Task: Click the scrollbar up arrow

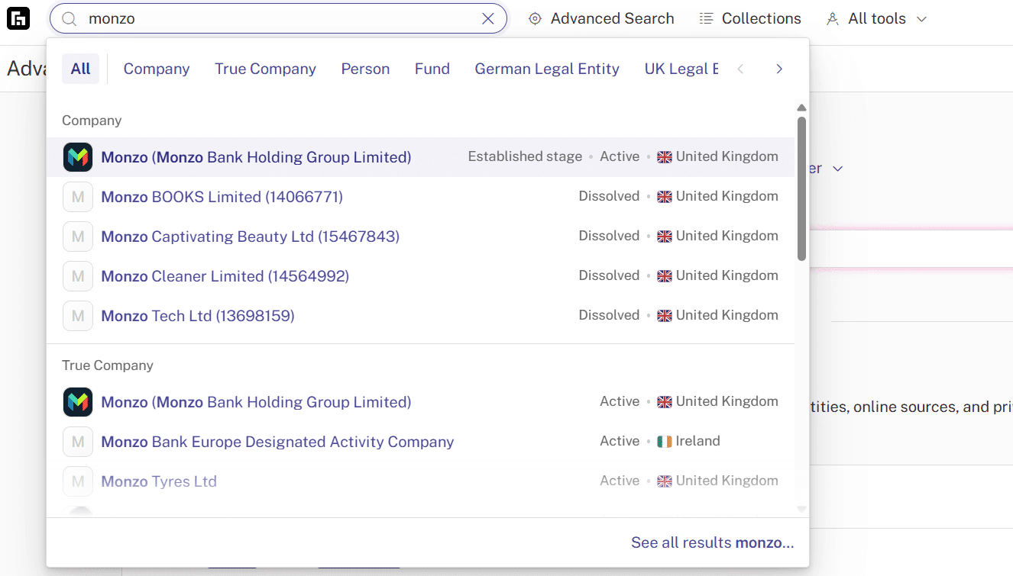Action: 801,108
